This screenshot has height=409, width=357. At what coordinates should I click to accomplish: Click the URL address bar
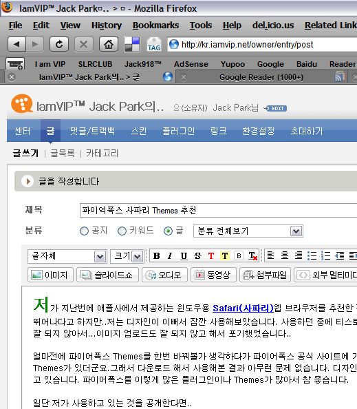tap(262, 44)
